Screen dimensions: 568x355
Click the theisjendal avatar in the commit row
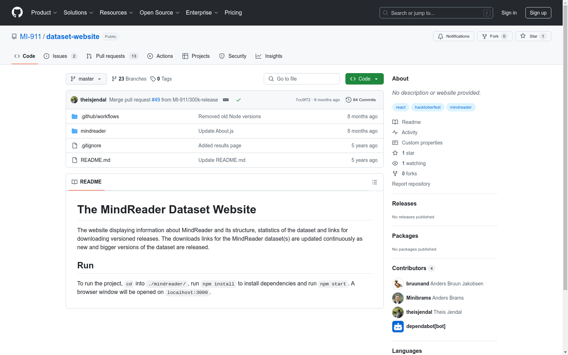coord(74,100)
